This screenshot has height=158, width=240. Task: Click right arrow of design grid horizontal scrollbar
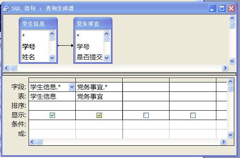[x=223, y=142]
